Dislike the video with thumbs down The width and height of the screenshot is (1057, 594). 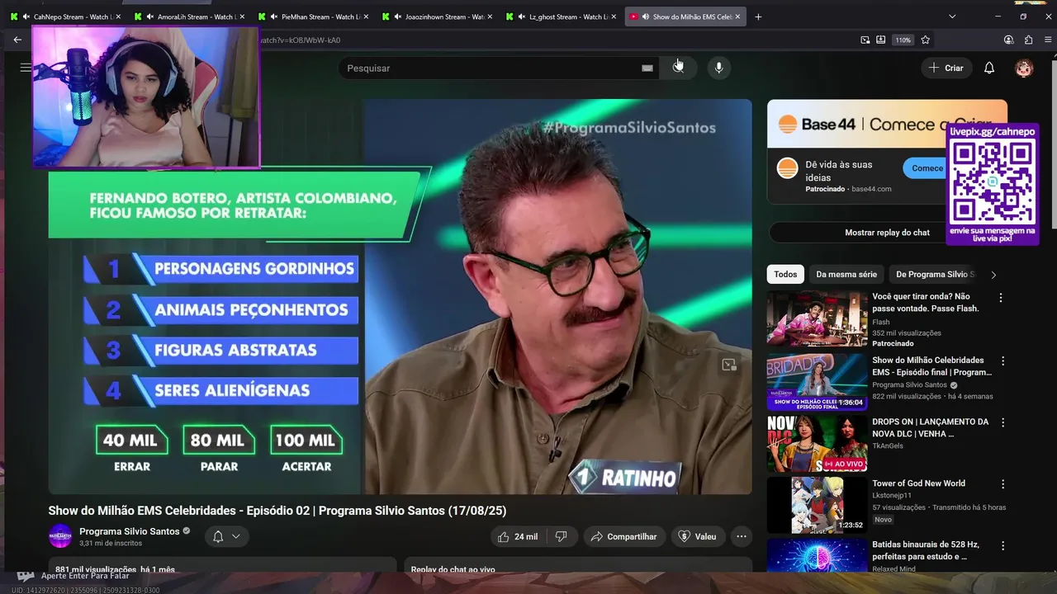(561, 536)
